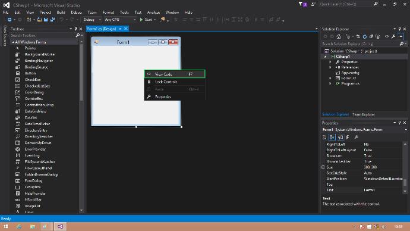
Task: Click the Refresh icon in Solution Explorer
Action: click(365, 37)
